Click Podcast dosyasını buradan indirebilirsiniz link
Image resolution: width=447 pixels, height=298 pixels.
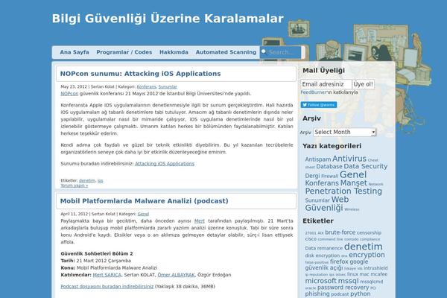[107, 286]
